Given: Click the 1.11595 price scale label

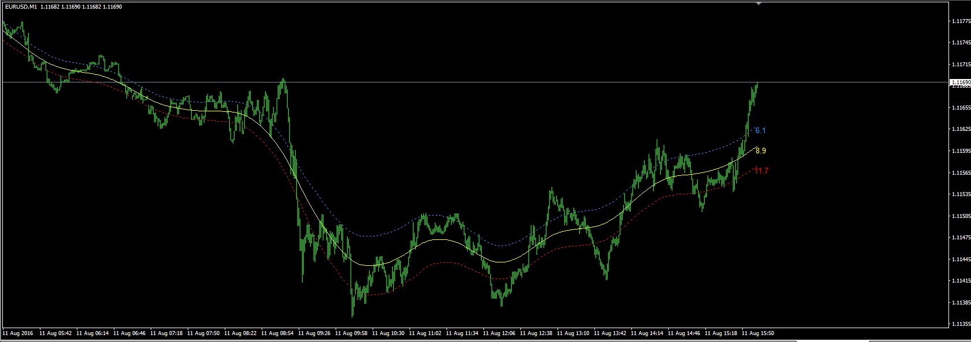Looking at the screenshot, I should pyautogui.click(x=960, y=151).
